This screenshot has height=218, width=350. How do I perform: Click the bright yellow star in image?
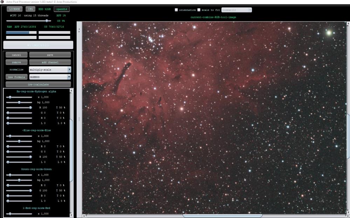329,33
